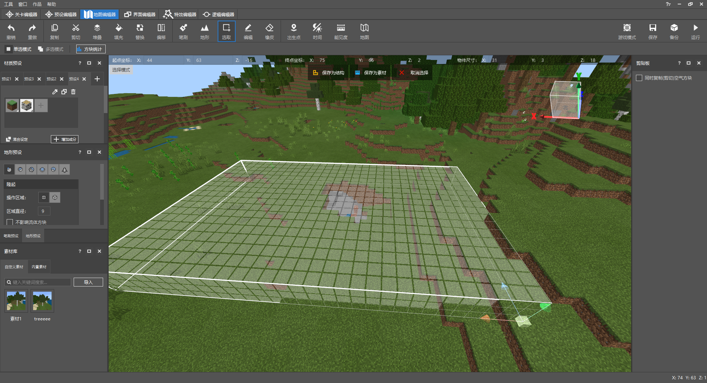The height and width of the screenshot is (383, 707).
Task: Select the third terrain preset icon
Action: 31,169
